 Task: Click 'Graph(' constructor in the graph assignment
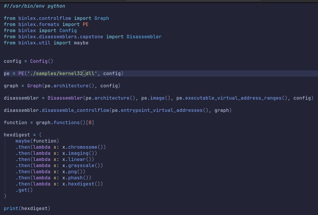(36, 86)
